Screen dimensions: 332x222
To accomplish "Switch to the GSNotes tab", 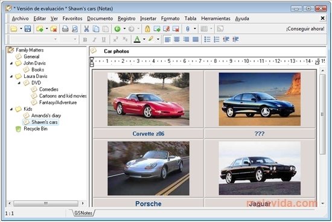I will [x=83, y=213].
